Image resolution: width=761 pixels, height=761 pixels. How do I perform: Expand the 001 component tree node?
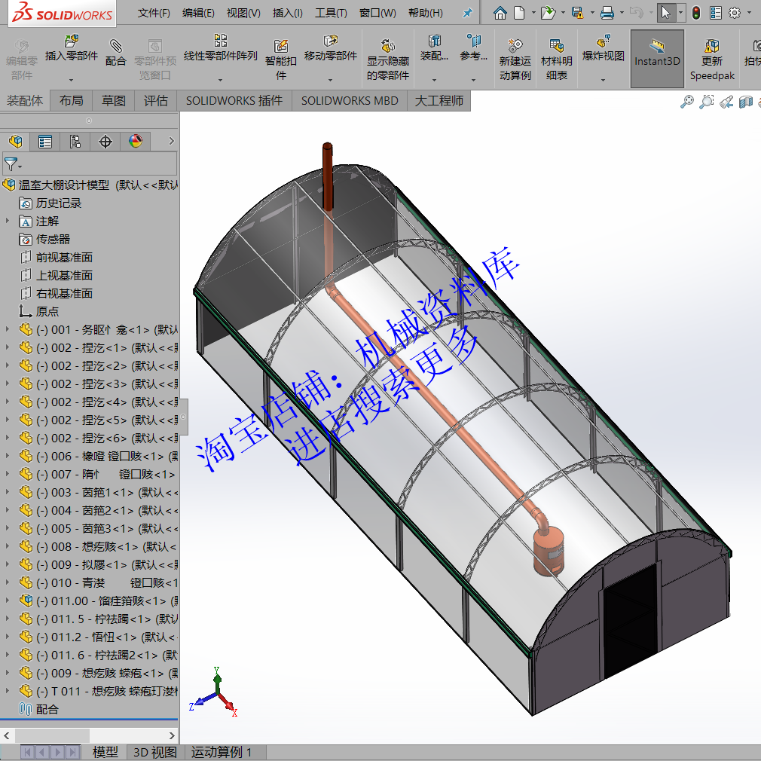coord(8,329)
